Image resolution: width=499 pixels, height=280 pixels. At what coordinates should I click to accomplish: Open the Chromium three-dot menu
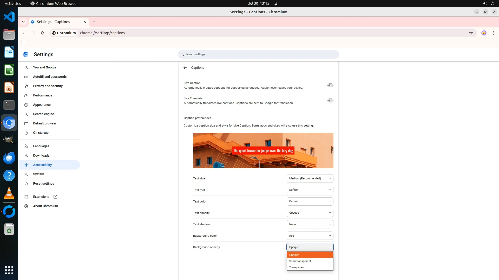click(x=493, y=33)
